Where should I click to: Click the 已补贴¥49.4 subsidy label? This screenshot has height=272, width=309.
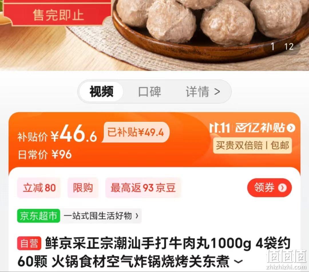tap(136, 132)
